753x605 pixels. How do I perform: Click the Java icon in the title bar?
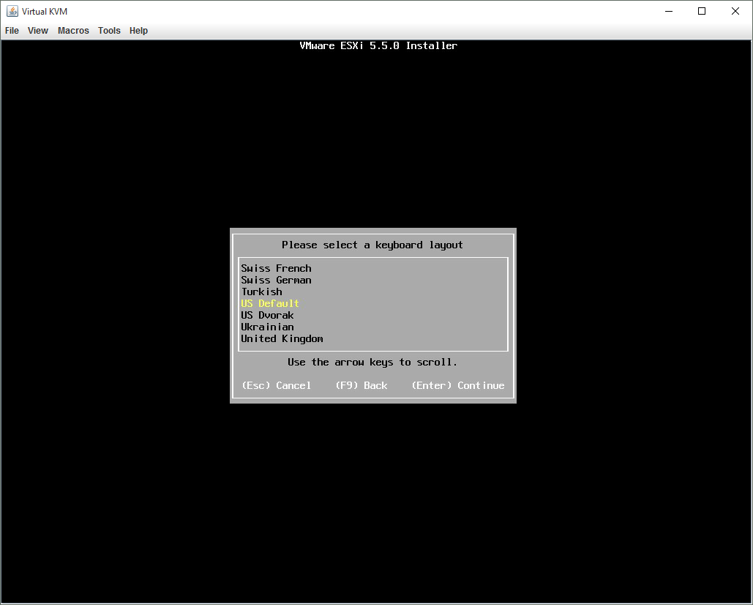click(x=12, y=11)
